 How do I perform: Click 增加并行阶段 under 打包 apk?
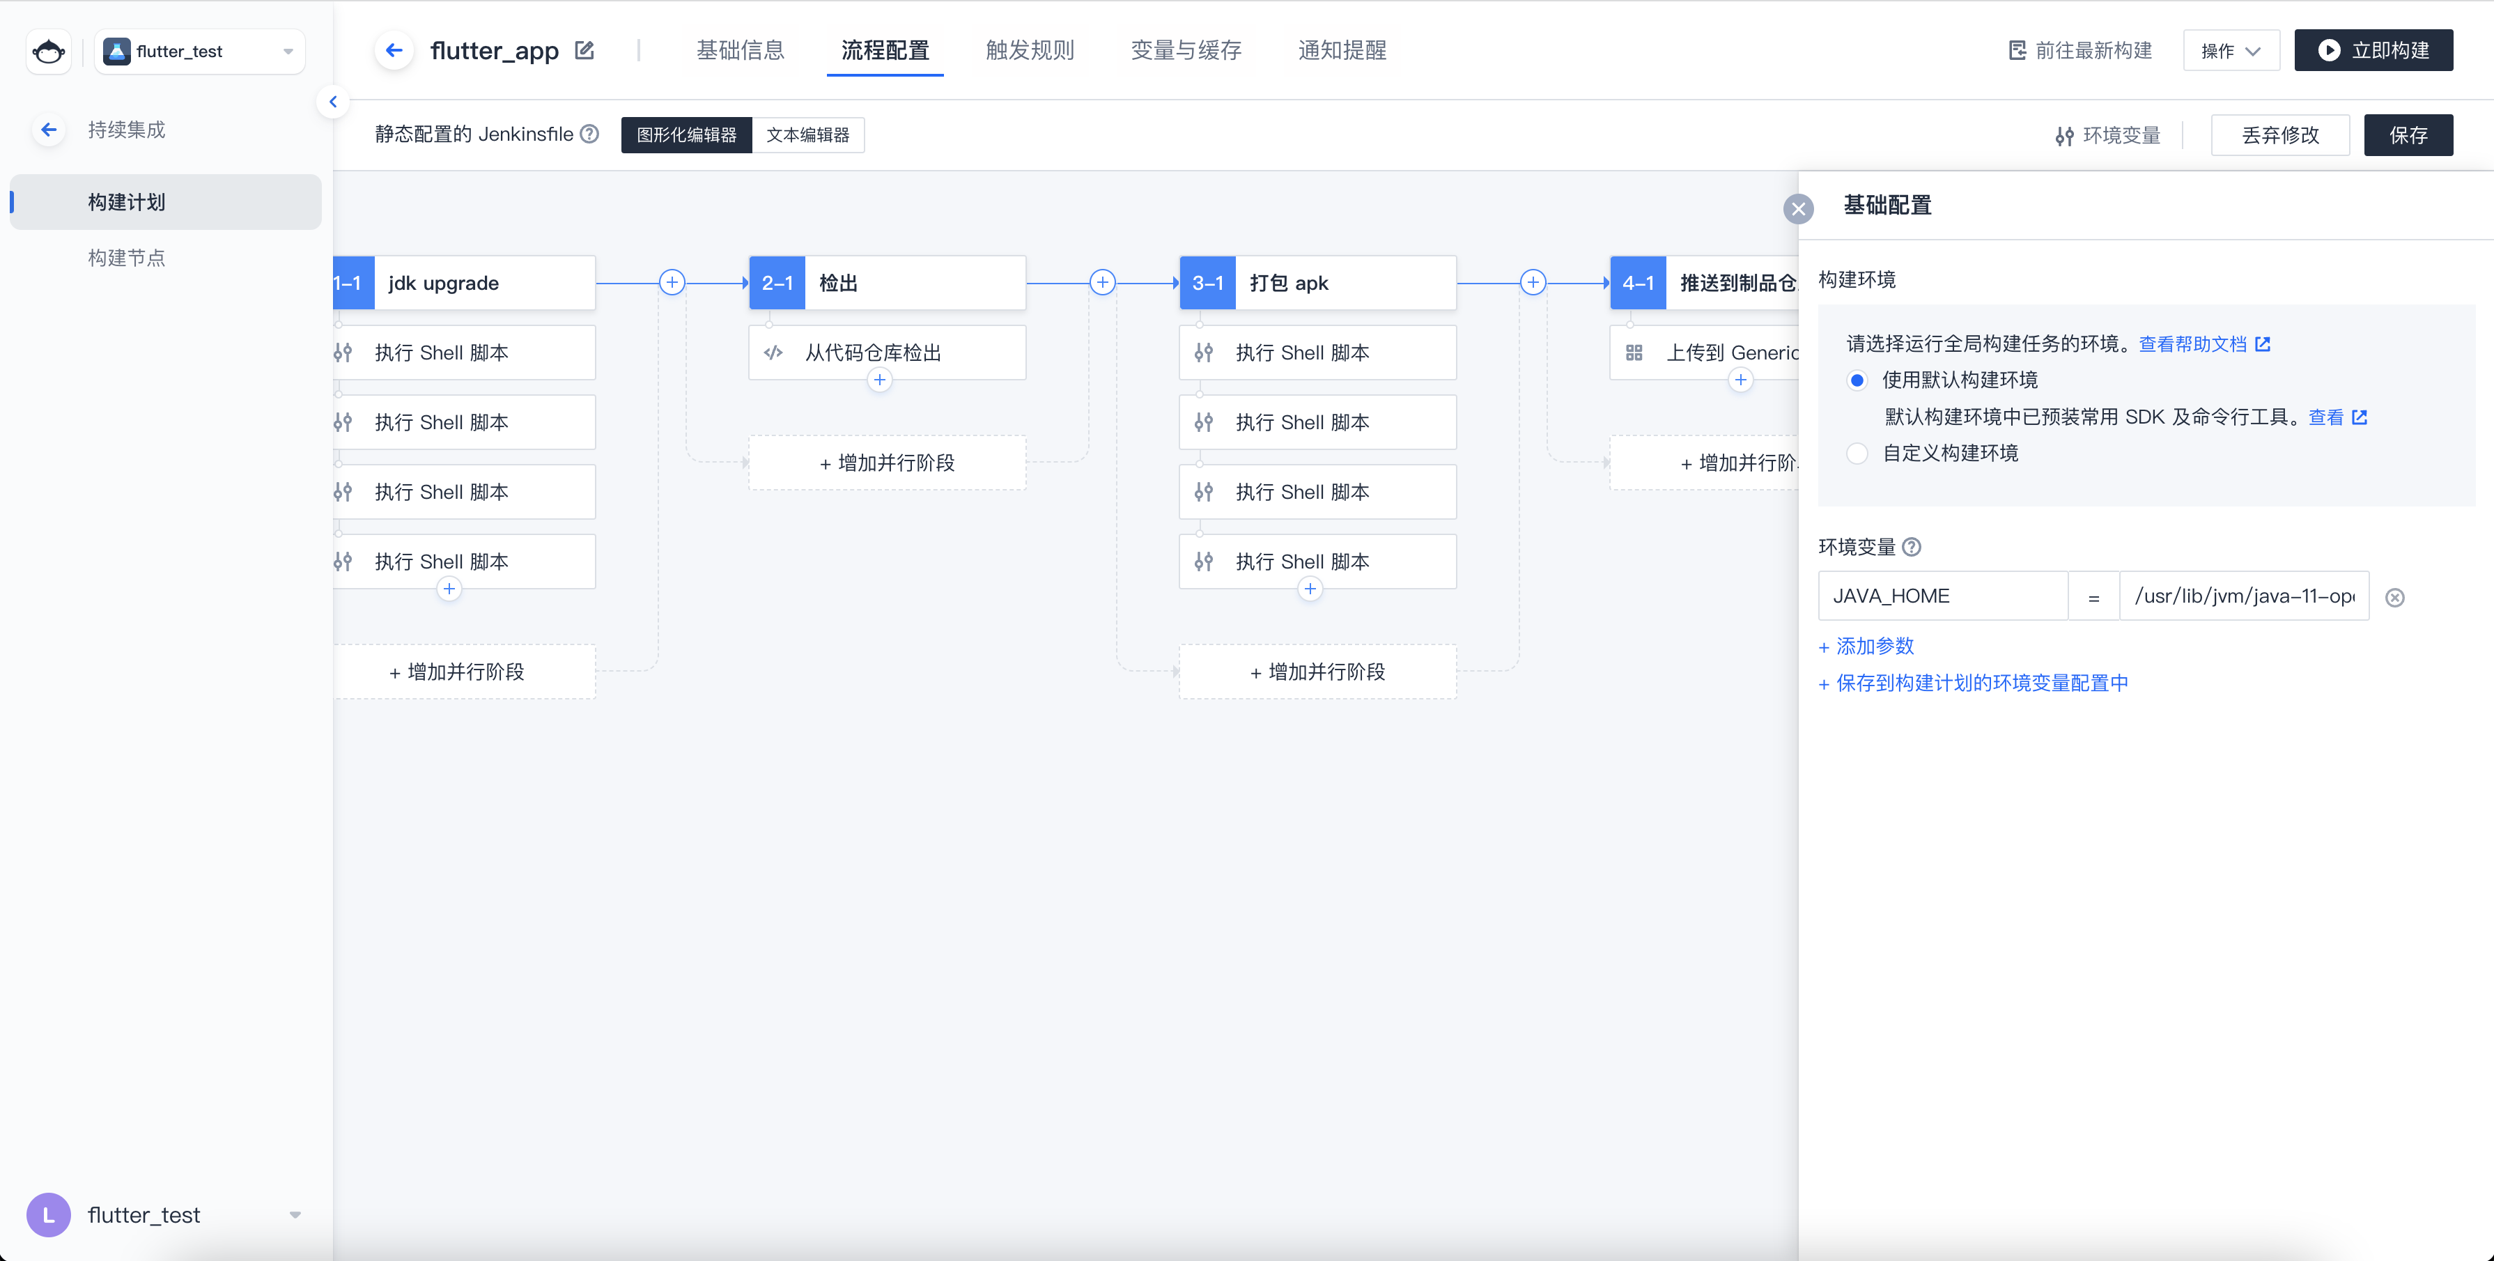(1317, 672)
